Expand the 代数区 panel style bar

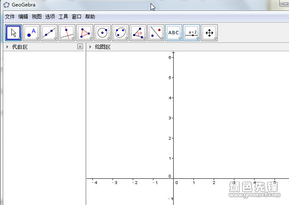tap(7, 47)
